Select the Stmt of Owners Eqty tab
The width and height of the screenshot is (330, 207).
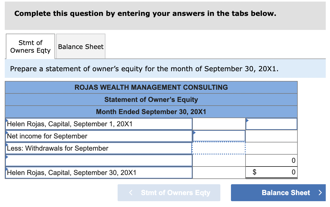tap(30, 46)
